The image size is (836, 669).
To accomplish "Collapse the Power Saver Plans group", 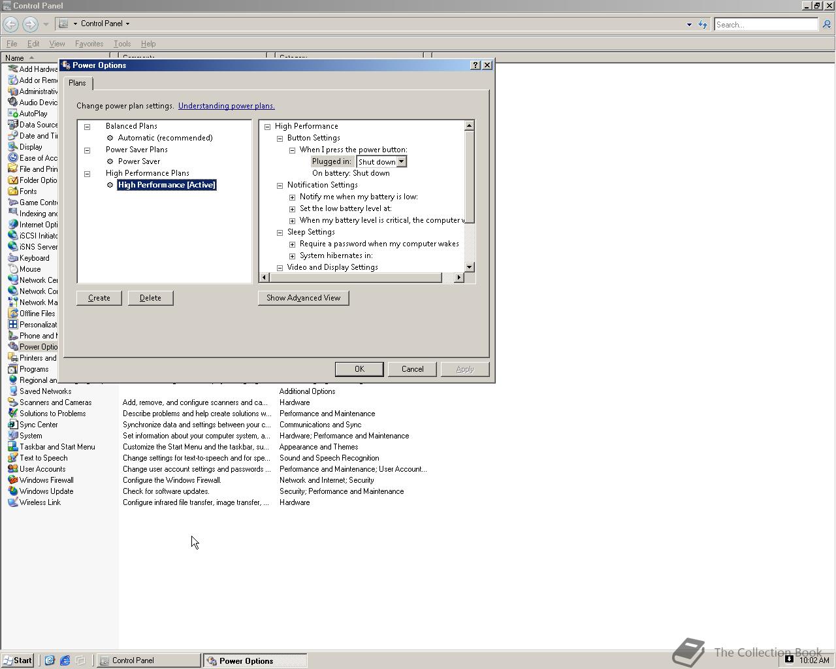I will [x=87, y=150].
